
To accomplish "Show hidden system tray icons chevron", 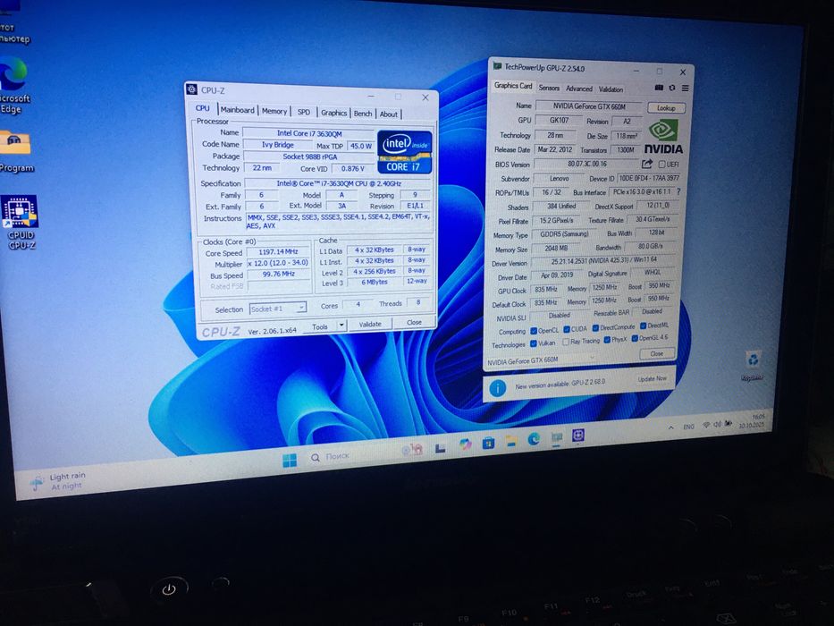I will click(671, 427).
